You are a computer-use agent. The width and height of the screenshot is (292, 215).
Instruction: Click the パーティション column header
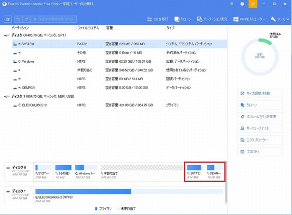pos(20,28)
